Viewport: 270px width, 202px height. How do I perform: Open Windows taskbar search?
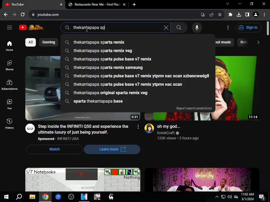[x=19, y=197]
